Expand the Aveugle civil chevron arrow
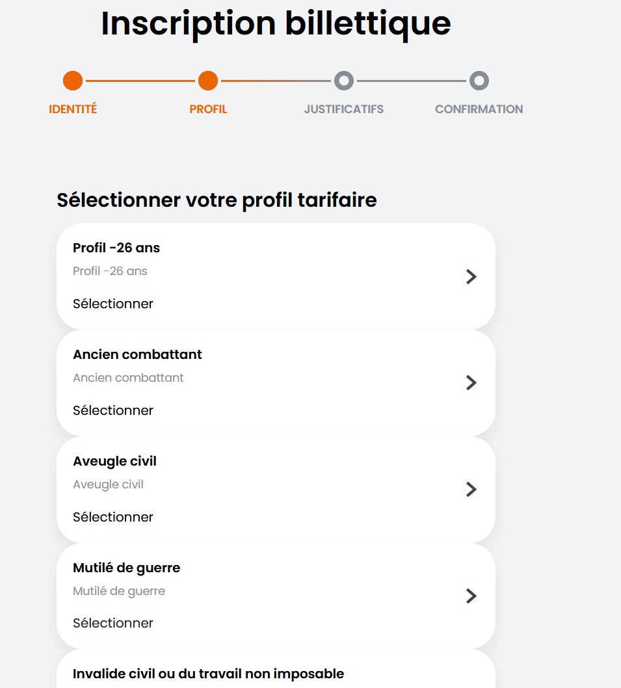The image size is (621, 688). 471,490
